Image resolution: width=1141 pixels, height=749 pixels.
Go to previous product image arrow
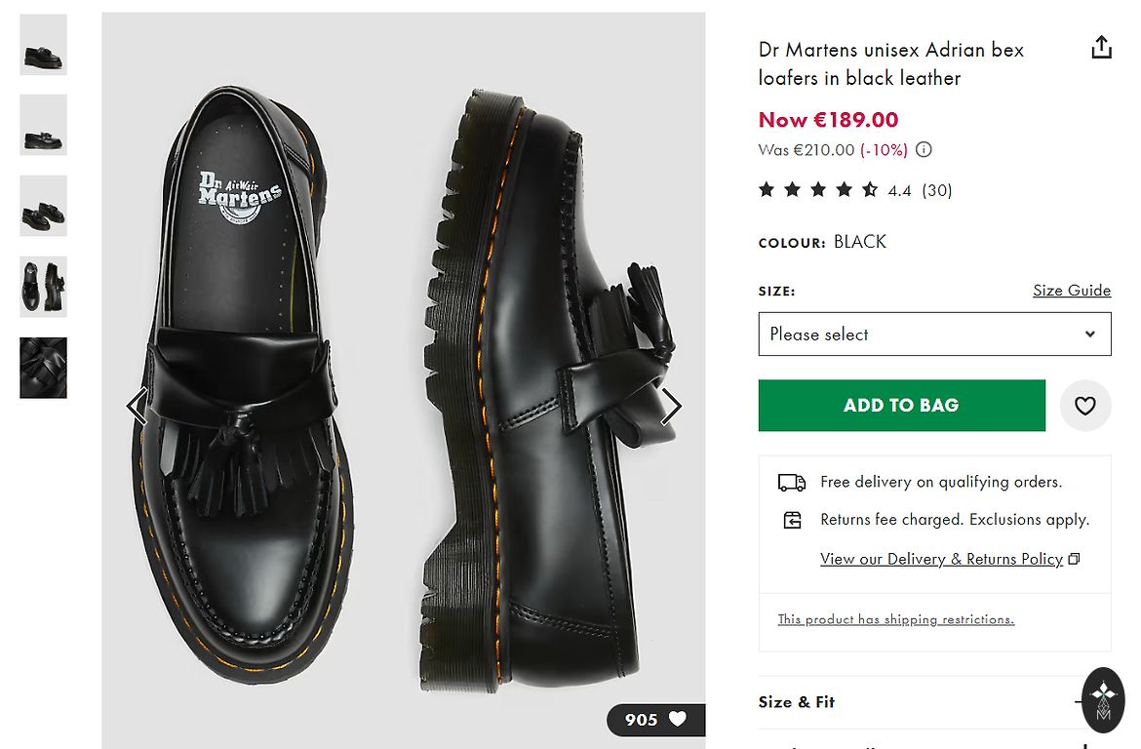tap(137, 407)
